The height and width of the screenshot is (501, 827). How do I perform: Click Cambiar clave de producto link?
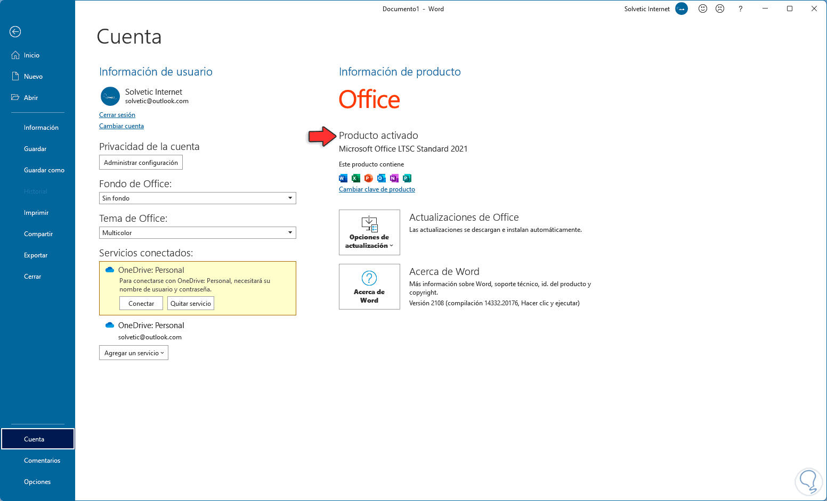[x=377, y=189]
